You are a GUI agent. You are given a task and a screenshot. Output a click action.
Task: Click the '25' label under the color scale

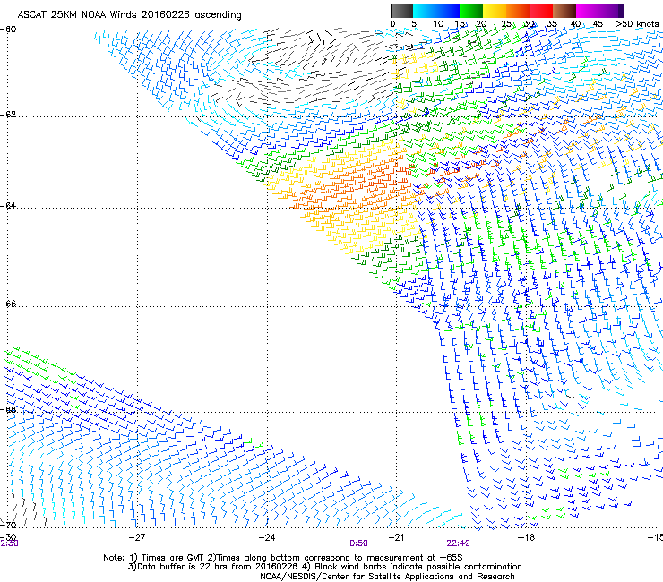(506, 24)
